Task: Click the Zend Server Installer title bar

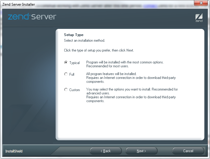Action: (89, 4)
